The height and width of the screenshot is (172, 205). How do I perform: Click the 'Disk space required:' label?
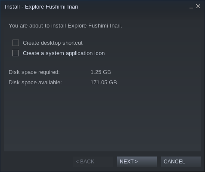(x=34, y=72)
